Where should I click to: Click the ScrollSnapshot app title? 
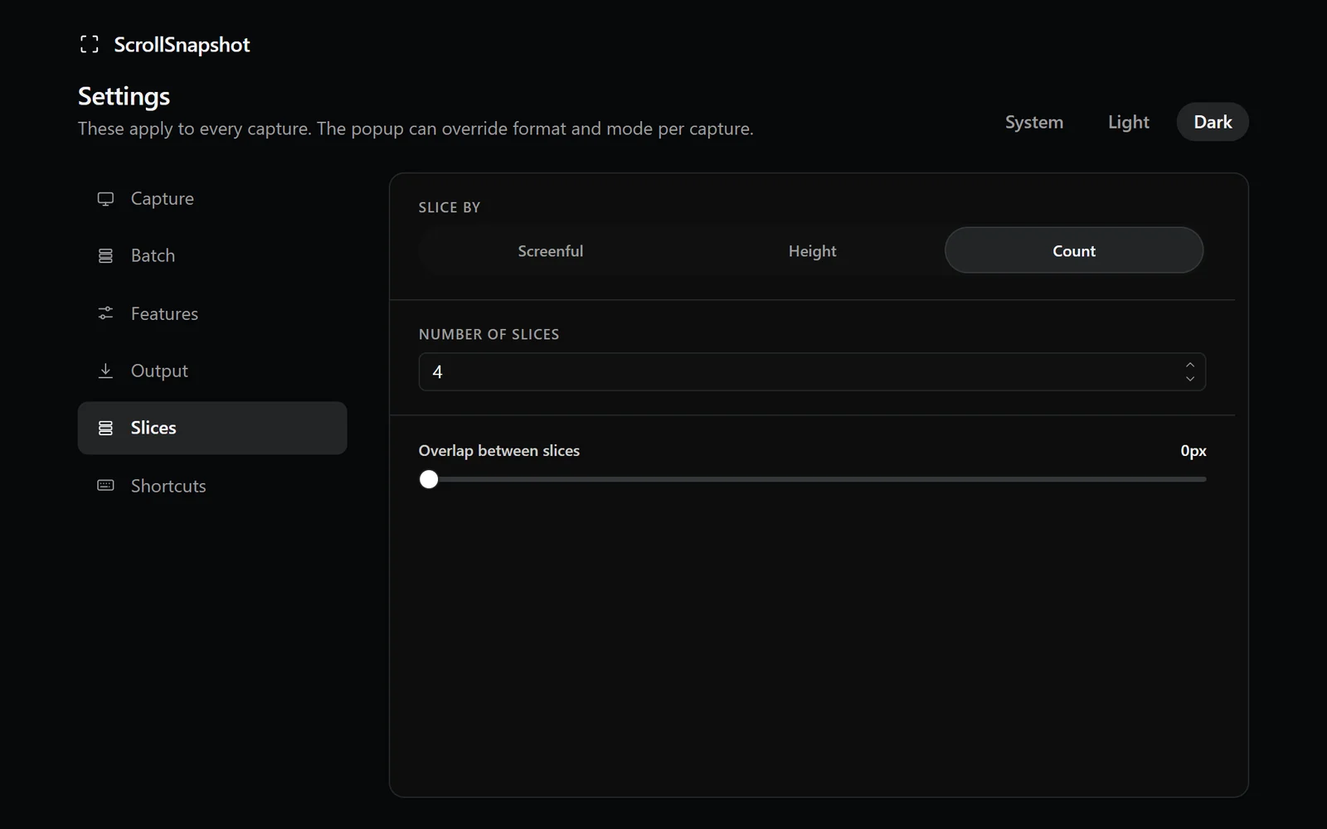[182, 45]
